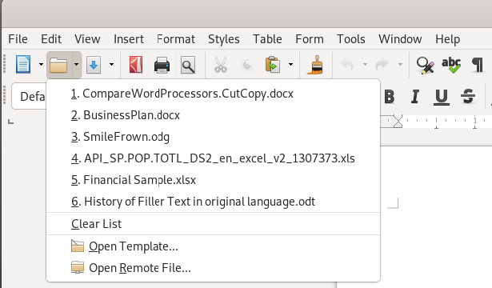Toggle Underline formatting button

click(442, 97)
